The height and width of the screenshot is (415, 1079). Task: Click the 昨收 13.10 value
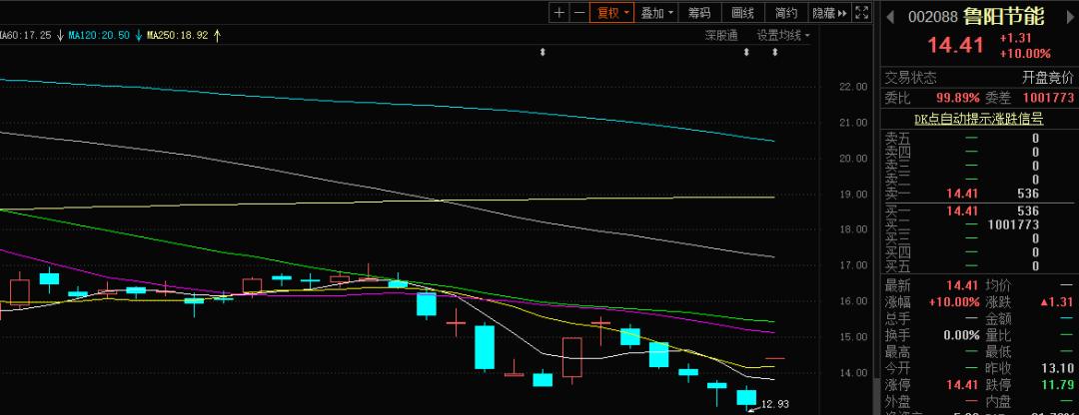pyautogui.click(x=1058, y=368)
